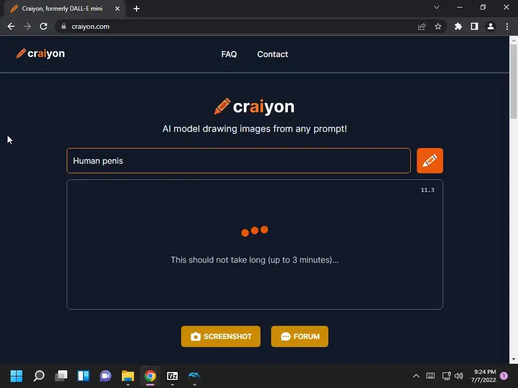The width and height of the screenshot is (518, 388).
Task: Click the SCREENSHOT button
Action: point(221,336)
